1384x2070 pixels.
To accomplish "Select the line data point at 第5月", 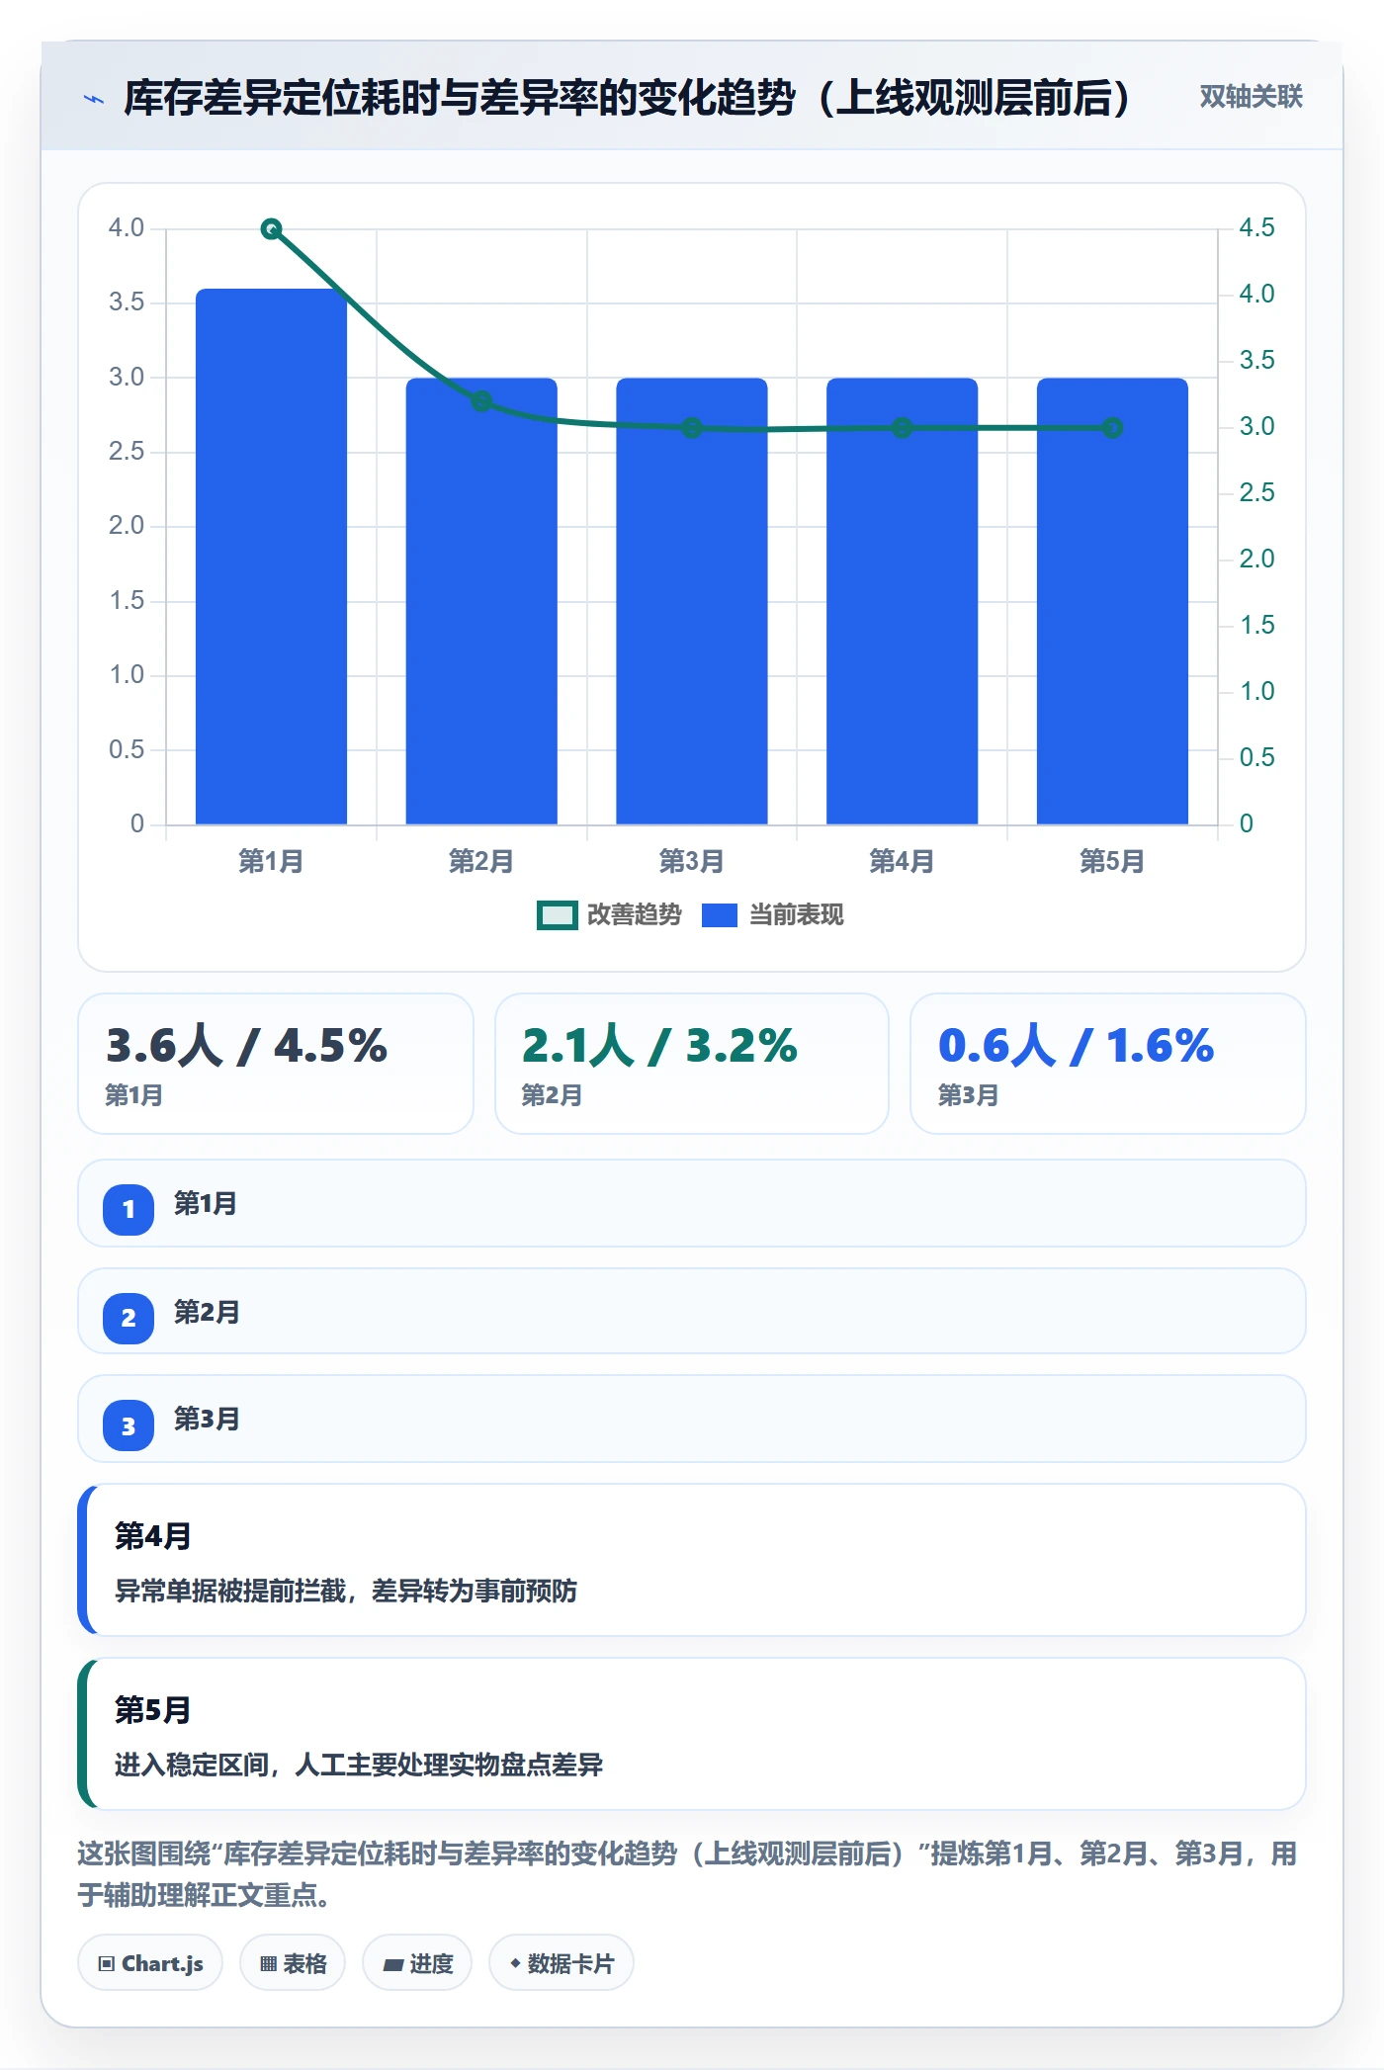I will click(1112, 428).
